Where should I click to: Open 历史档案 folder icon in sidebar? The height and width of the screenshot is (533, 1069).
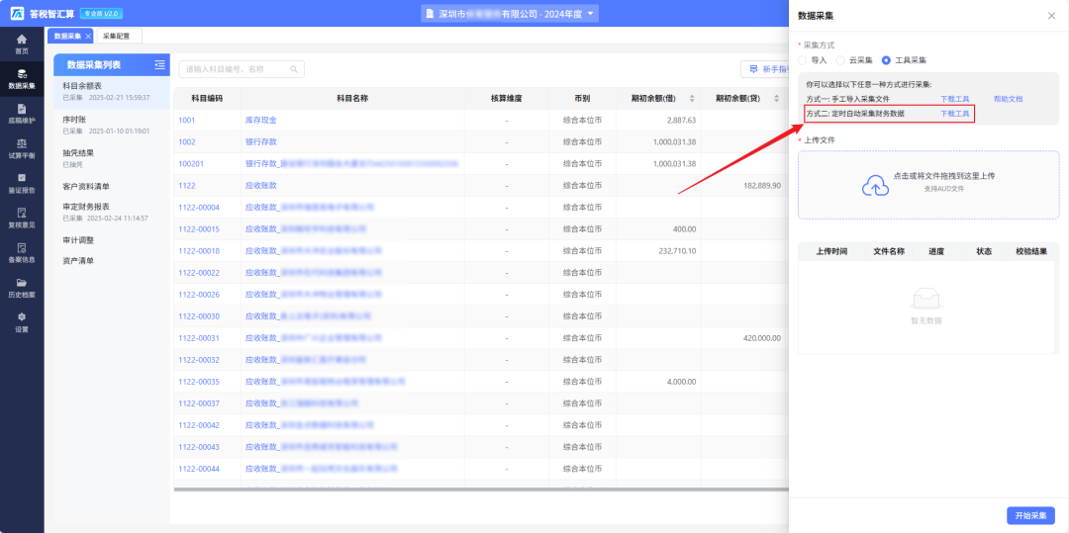[x=22, y=283]
